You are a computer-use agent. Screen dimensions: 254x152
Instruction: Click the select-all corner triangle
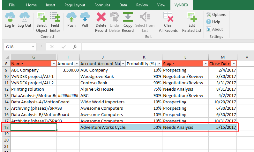(x=7, y=57)
